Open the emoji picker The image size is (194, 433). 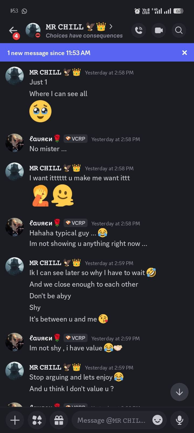click(157, 420)
